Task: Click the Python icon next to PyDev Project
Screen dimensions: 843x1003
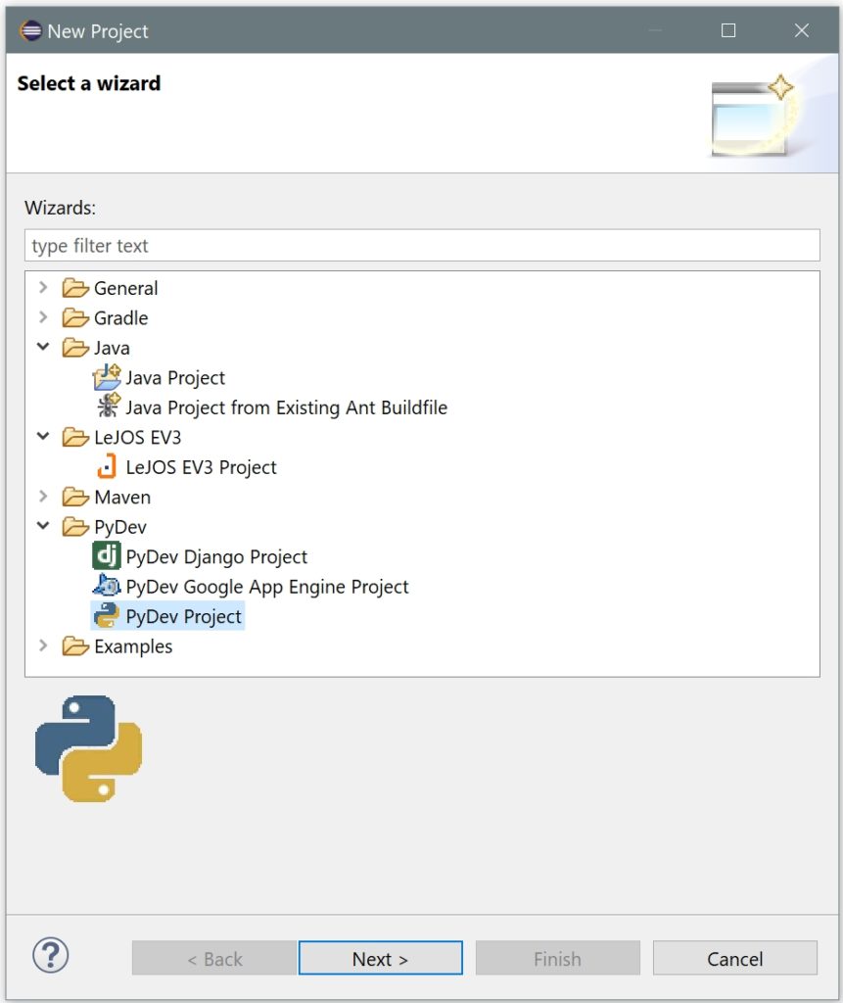Action: (x=108, y=615)
